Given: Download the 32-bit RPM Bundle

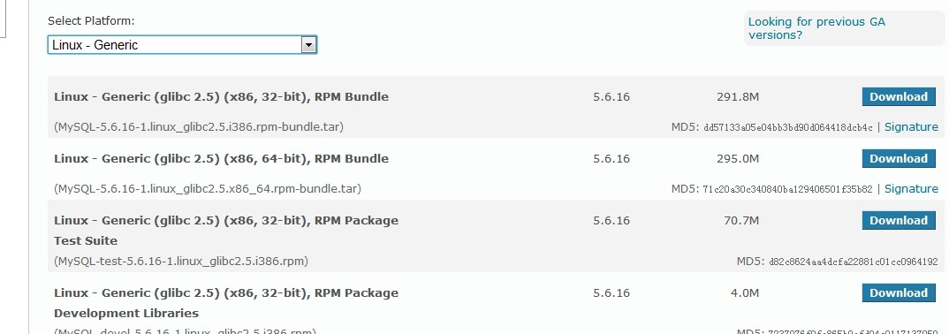Looking at the screenshot, I should (x=898, y=97).
